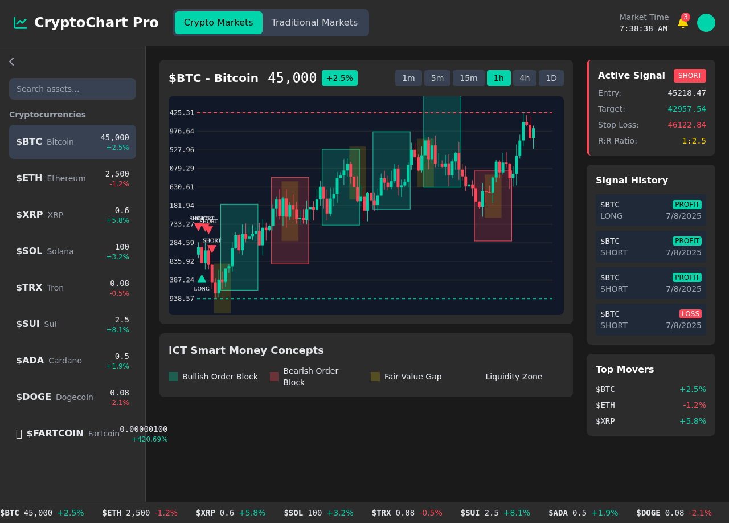The image size is (729, 523).
Task: Open the 15m timeframe tab
Action: [468, 78]
